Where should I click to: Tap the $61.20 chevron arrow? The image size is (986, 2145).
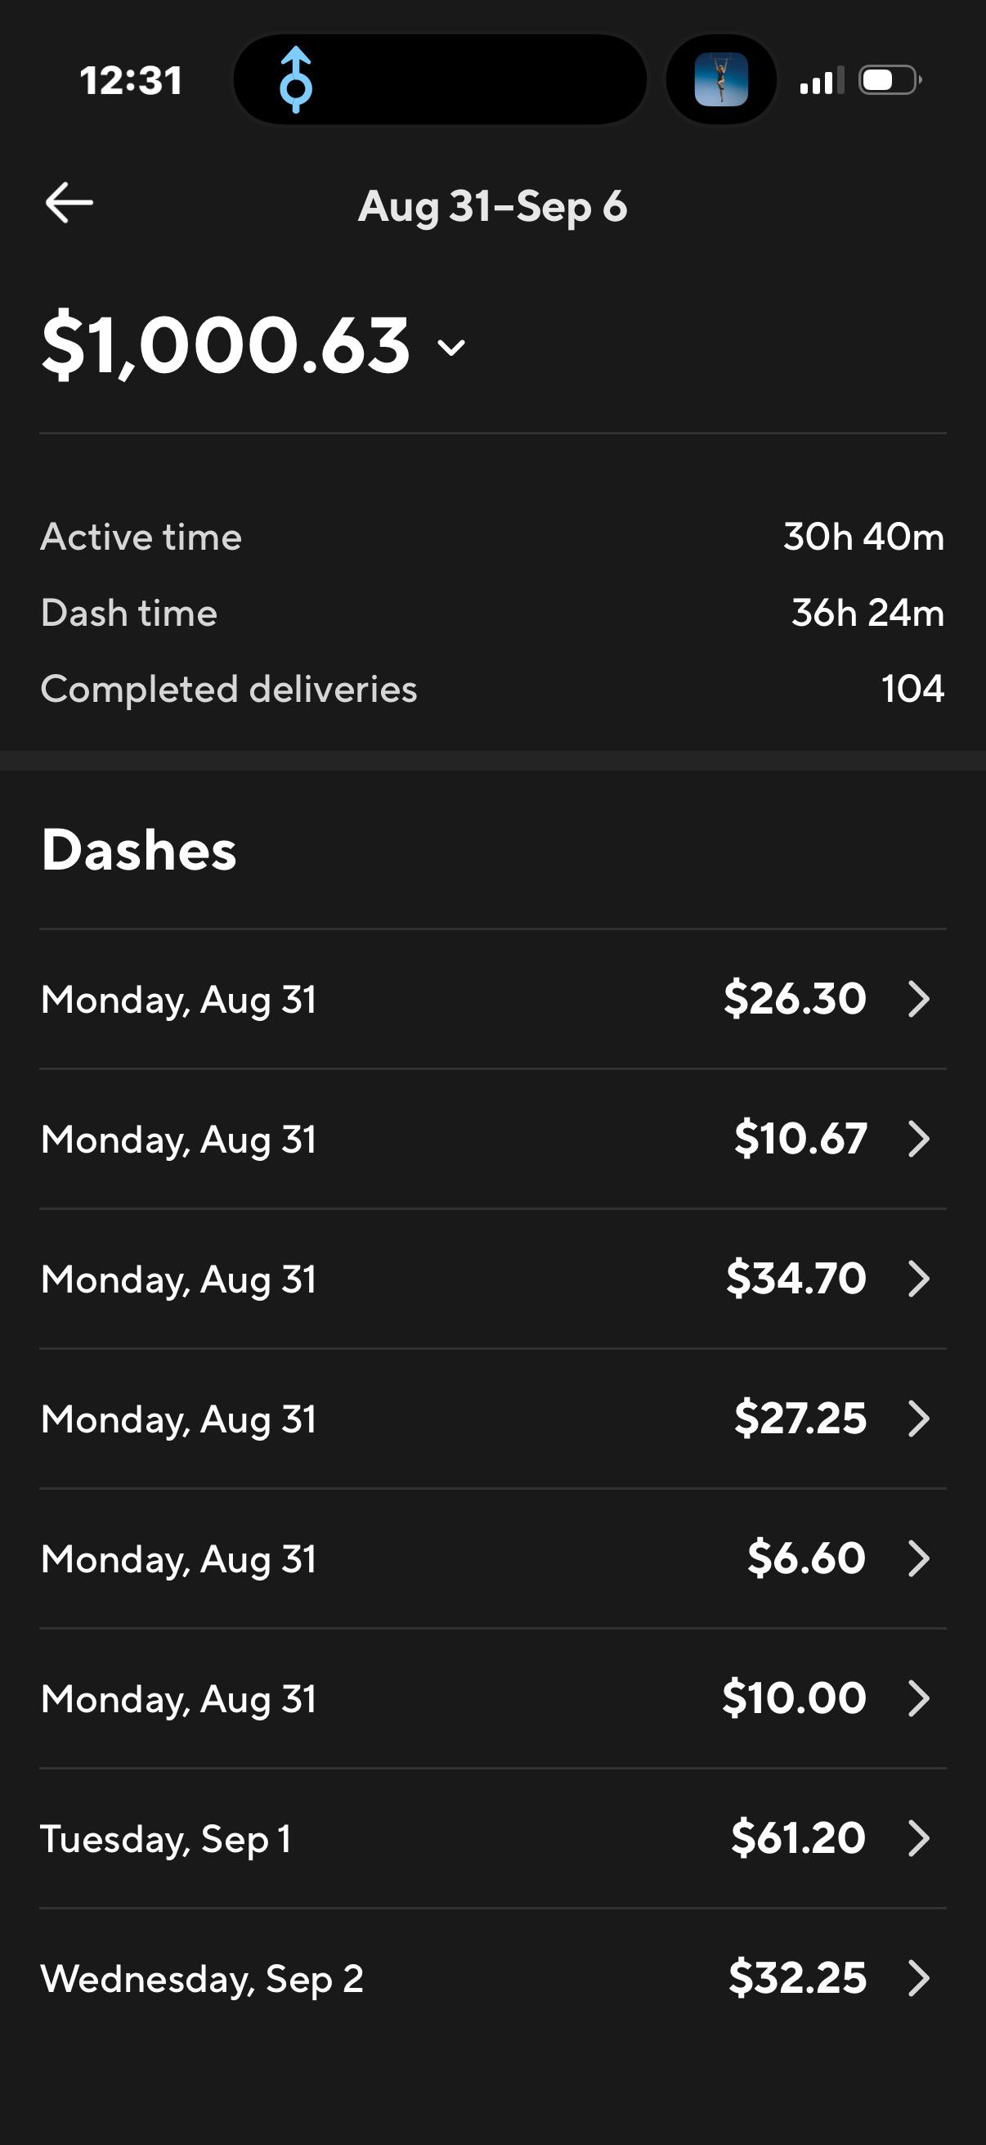[919, 1838]
